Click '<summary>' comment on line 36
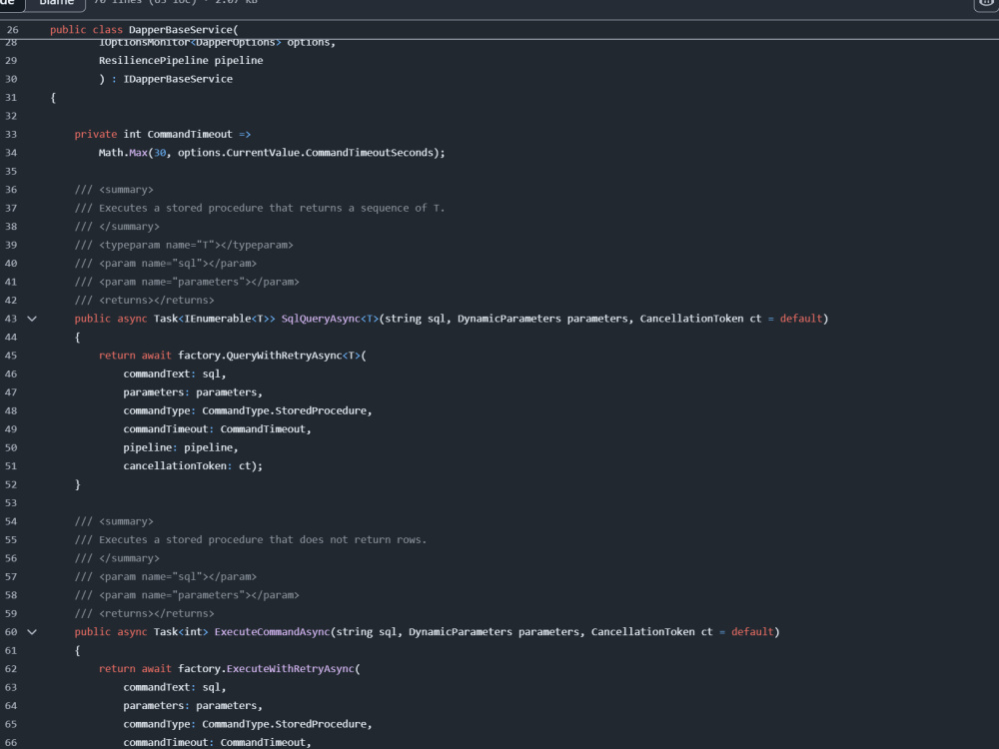 [126, 190]
